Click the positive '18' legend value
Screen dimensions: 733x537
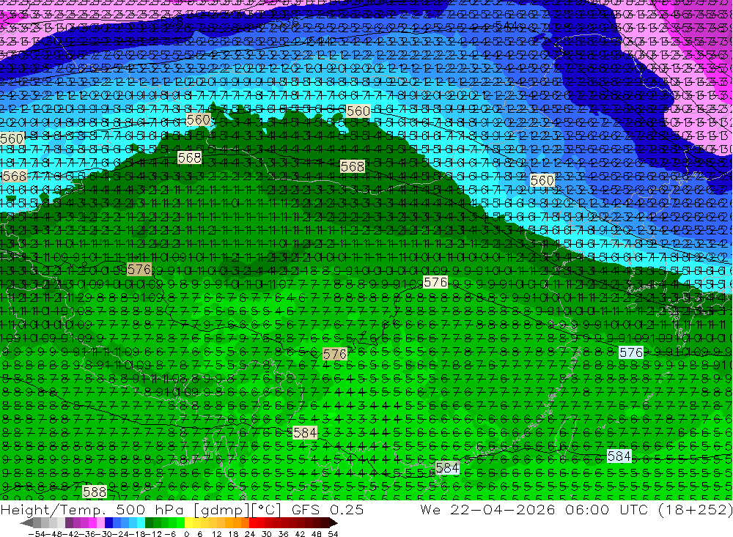click(x=233, y=534)
